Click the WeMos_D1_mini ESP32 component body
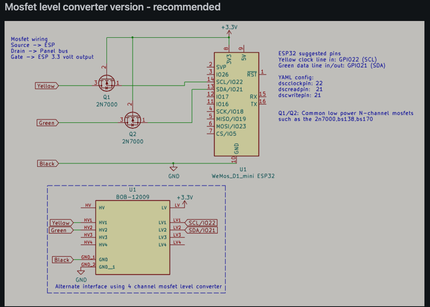Screen dimensions: 430x307 point(236,104)
